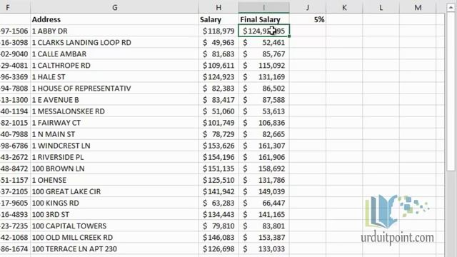Select the 5% cell in column J
This screenshot has width=457, height=257.
click(x=308, y=19)
